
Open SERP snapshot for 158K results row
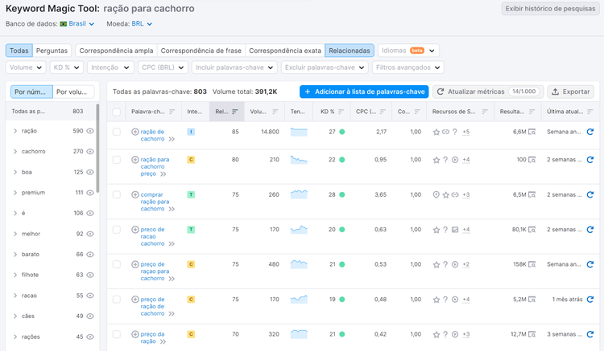click(532, 264)
